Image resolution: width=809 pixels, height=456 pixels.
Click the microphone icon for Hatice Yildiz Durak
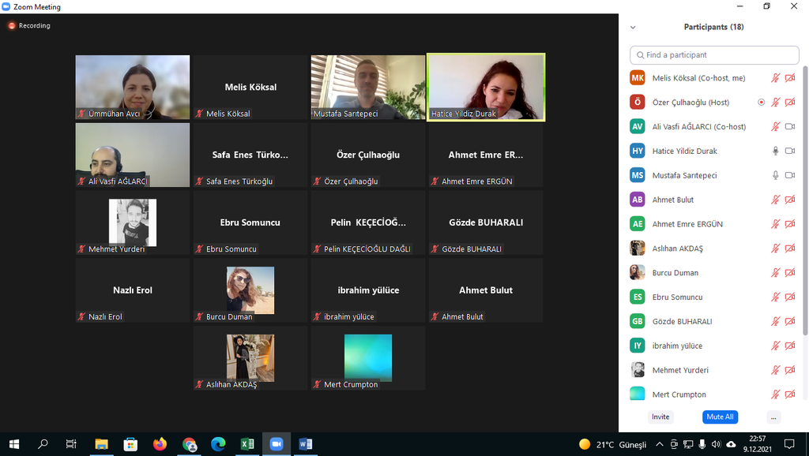[776, 151]
